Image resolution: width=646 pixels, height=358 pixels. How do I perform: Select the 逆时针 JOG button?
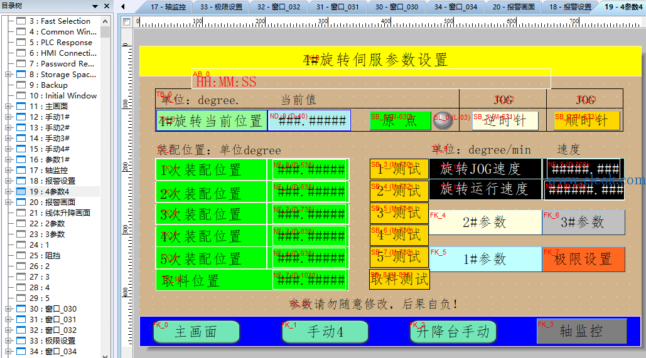pyautogui.click(x=505, y=120)
